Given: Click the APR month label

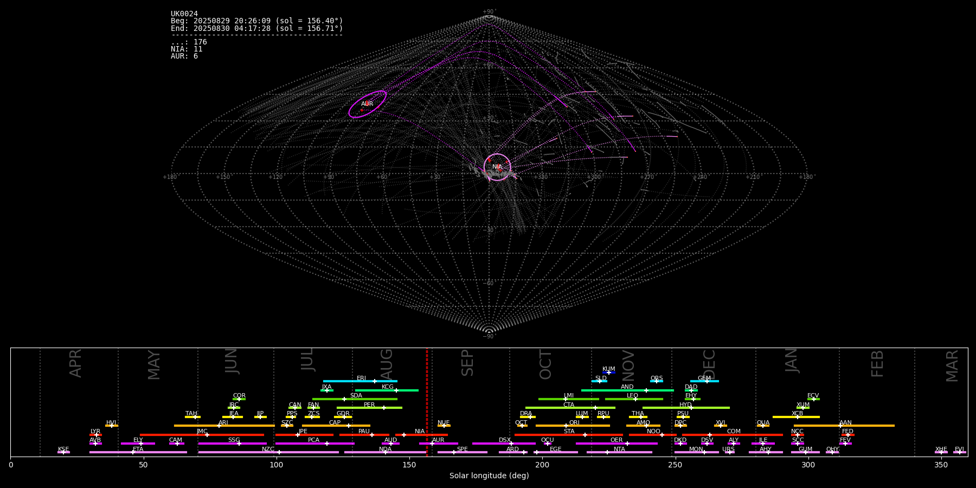Looking at the screenshot, I should 75,363.
